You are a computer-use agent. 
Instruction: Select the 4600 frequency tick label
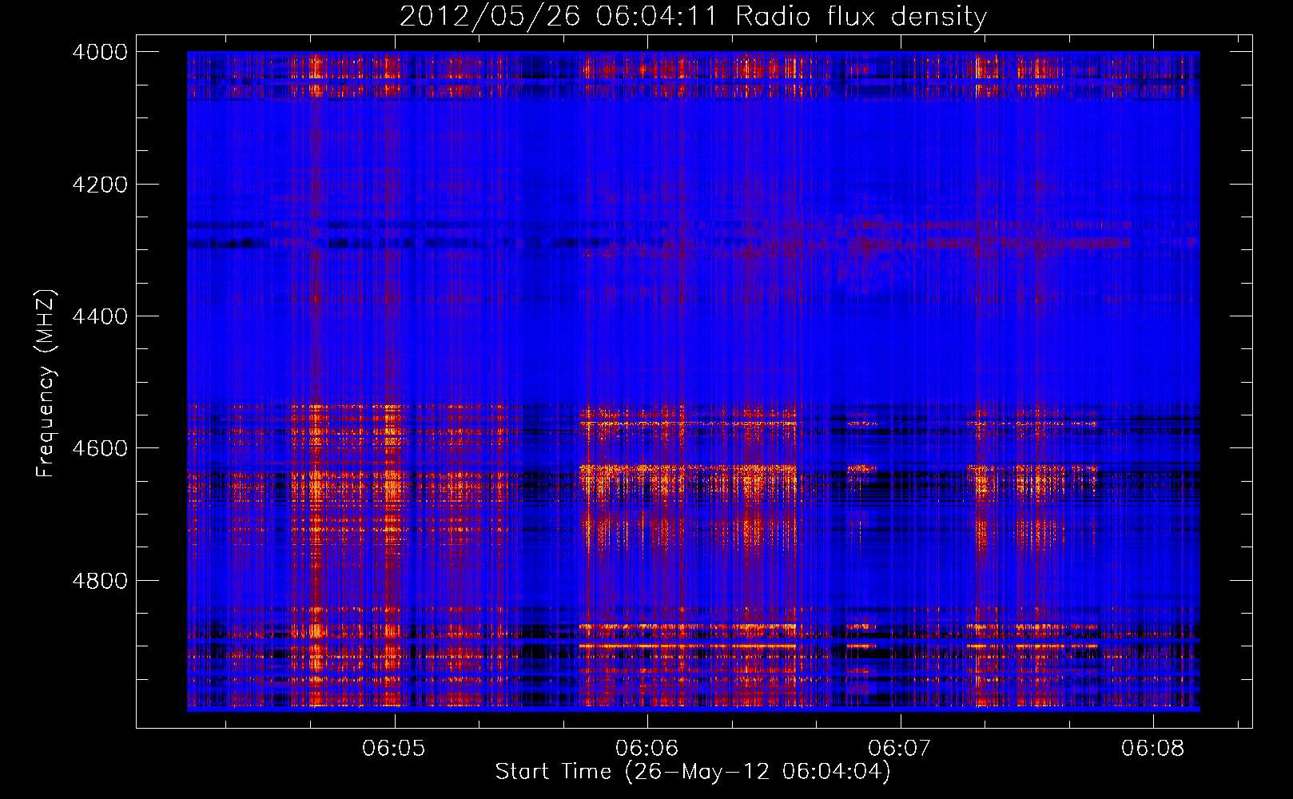click(100, 448)
